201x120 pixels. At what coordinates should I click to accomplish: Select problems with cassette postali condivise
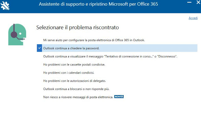tap(74, 65)
